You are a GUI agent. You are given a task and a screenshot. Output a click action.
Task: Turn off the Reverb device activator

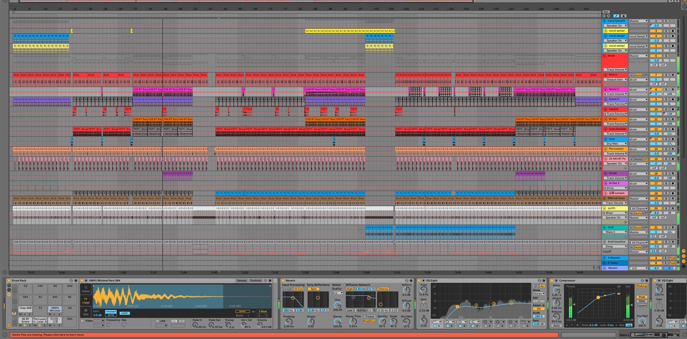coord(283,280)
